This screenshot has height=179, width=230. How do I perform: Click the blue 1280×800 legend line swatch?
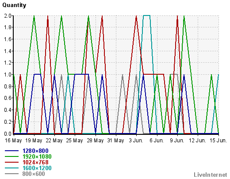[11, 151]
